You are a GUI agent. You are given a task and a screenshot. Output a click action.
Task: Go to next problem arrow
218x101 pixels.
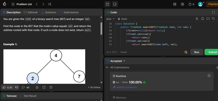(x=43, y=4)
